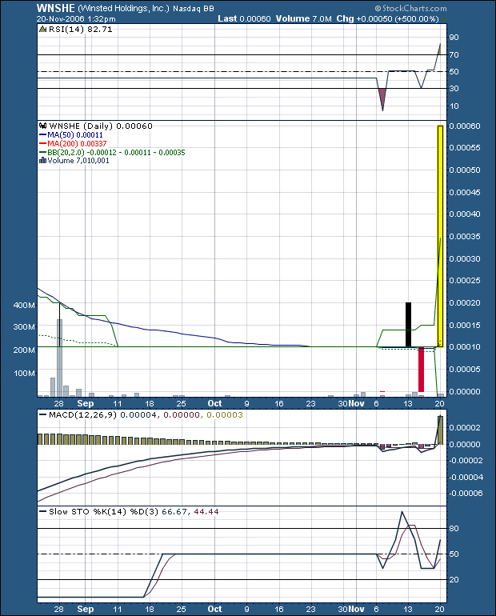The height and width of the screenshot is (616, 496).
Task: Click the red RSI oversold dip near Nov 6
Action: tap(382, 98)
